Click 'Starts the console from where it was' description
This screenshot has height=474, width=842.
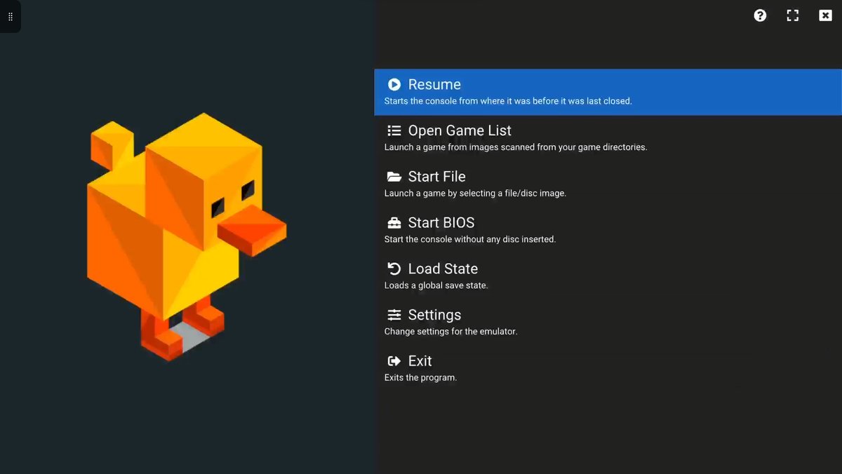click(x=508, y=101)
